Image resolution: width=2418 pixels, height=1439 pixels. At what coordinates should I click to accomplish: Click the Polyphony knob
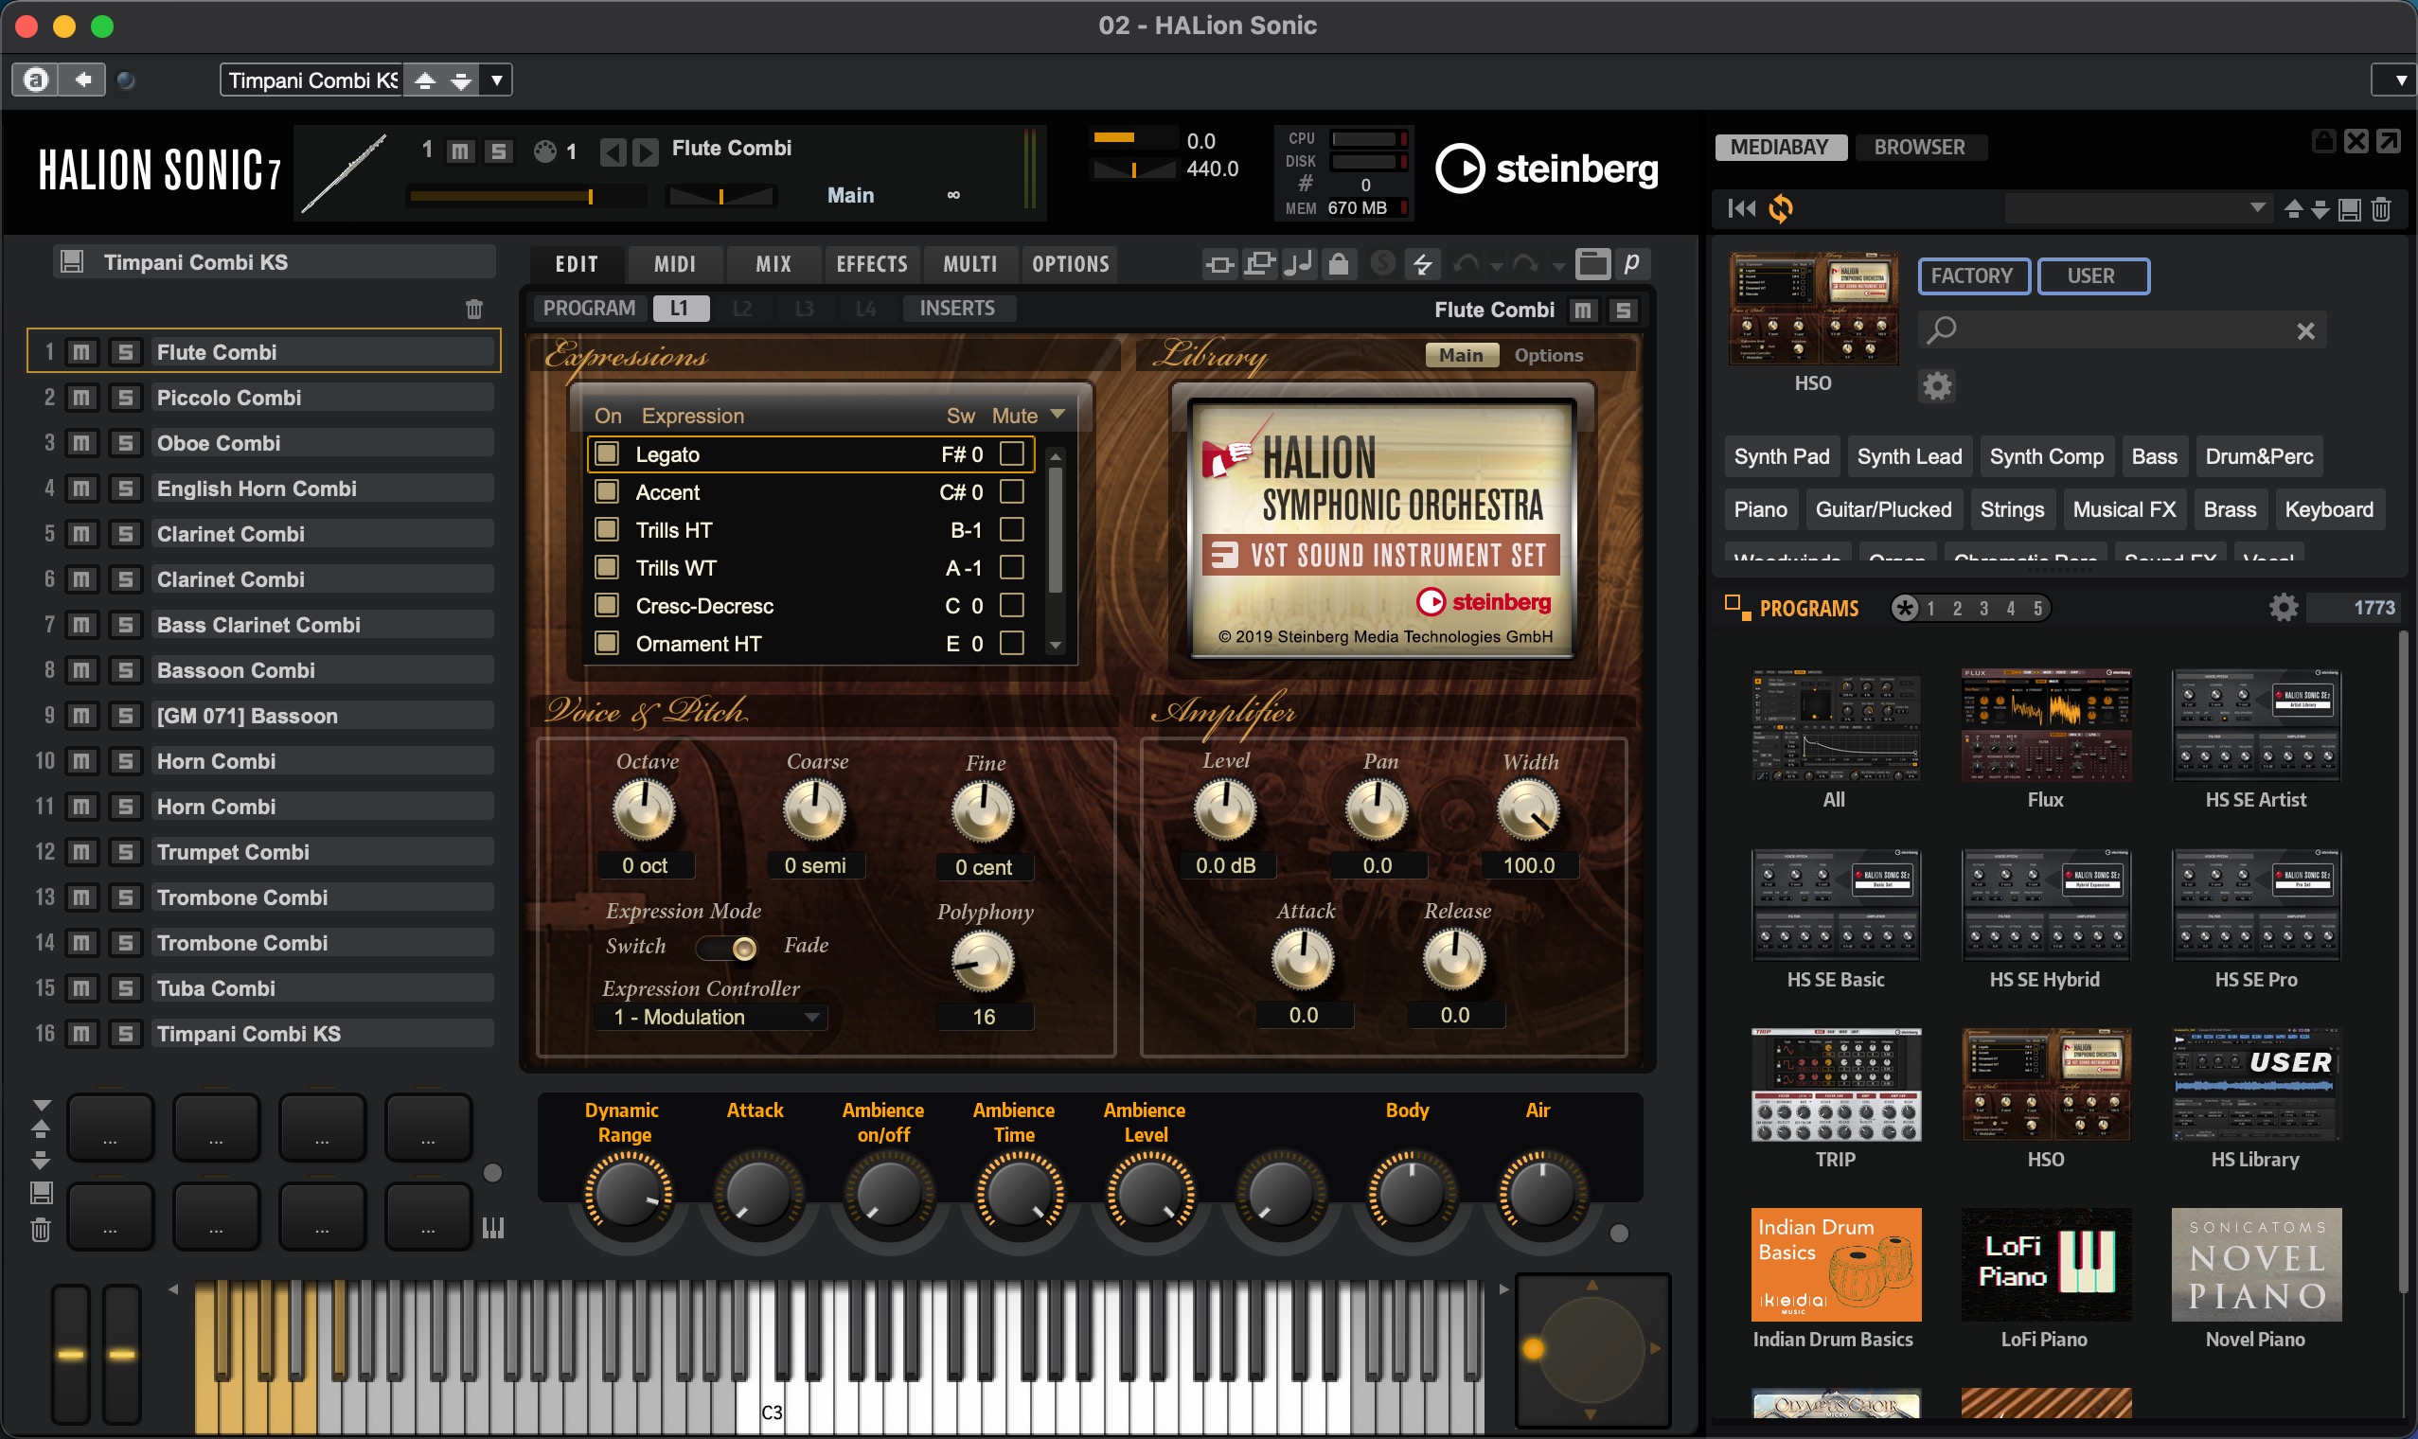(x=983, y=961)
